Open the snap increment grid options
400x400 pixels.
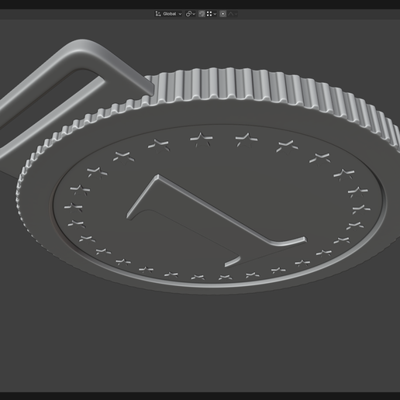point(212,14)
